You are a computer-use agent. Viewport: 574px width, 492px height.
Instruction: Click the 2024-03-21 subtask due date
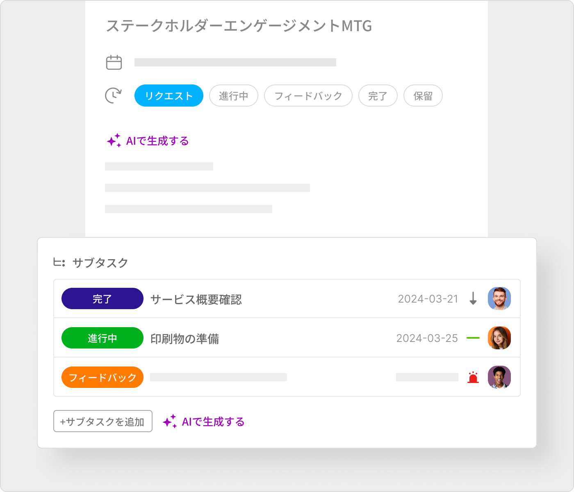(428, 299)
